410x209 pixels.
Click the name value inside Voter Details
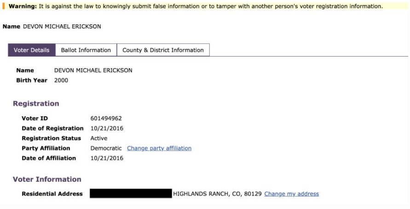pos(93,70)
